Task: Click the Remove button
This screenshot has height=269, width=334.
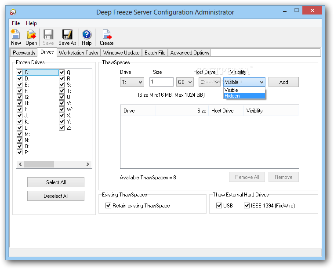Action: (x=283, y=177)
